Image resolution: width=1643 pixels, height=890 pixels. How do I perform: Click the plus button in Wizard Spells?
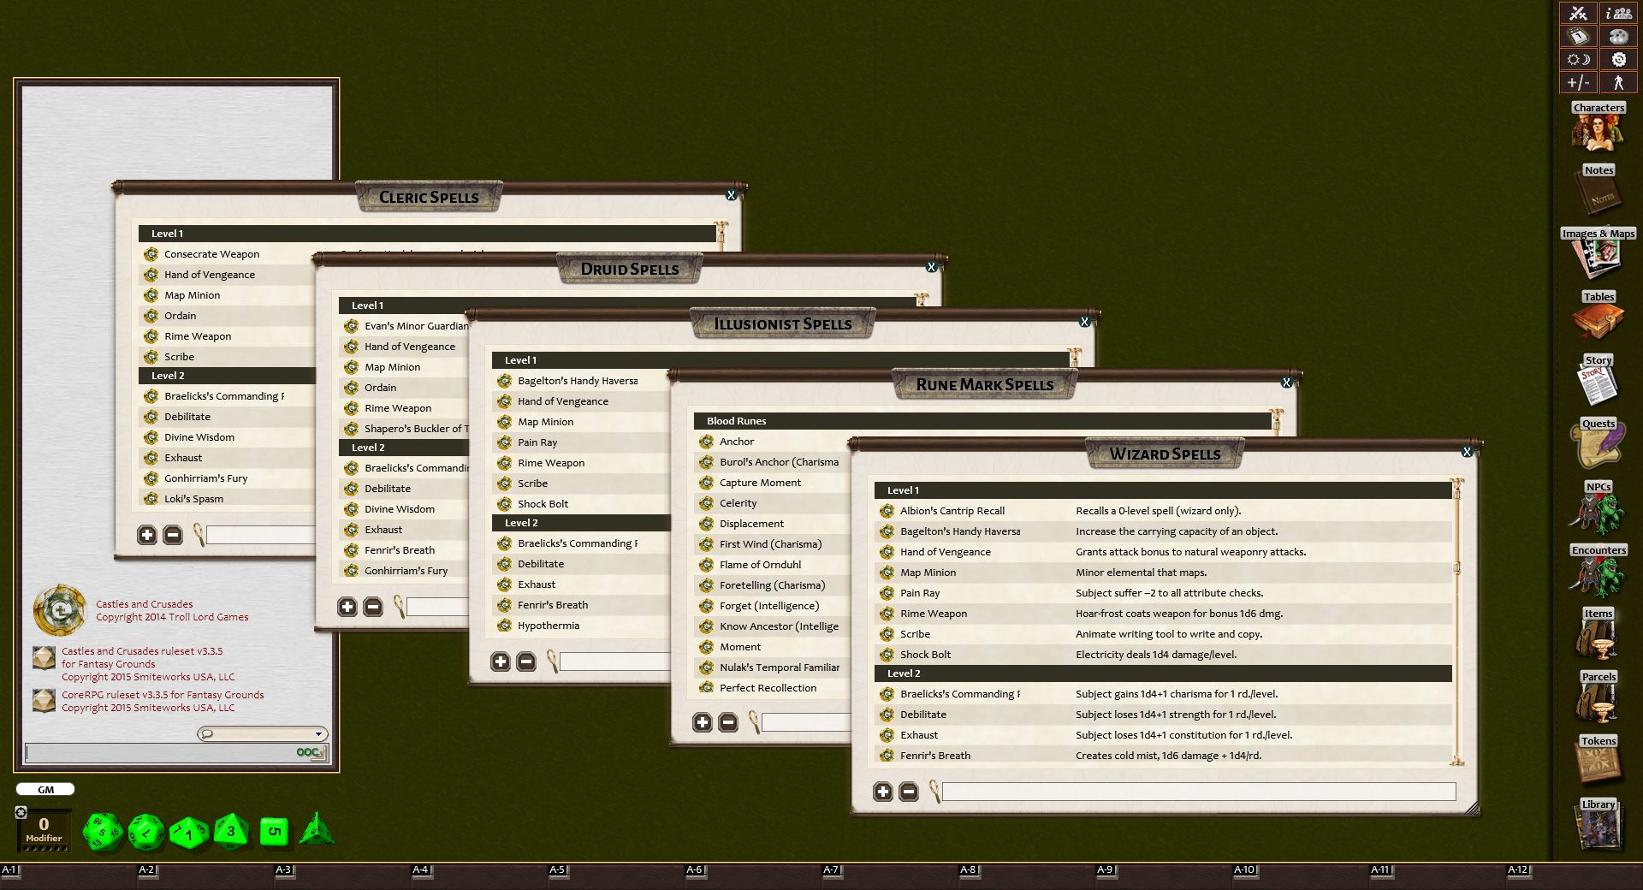coord(885,792)
